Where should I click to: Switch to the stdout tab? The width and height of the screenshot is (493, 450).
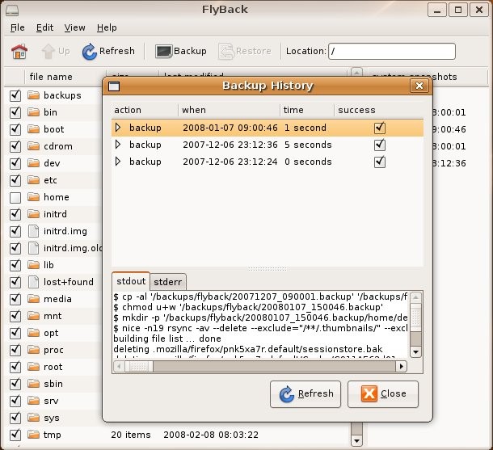pyautogui.click(x=131, y=281)
